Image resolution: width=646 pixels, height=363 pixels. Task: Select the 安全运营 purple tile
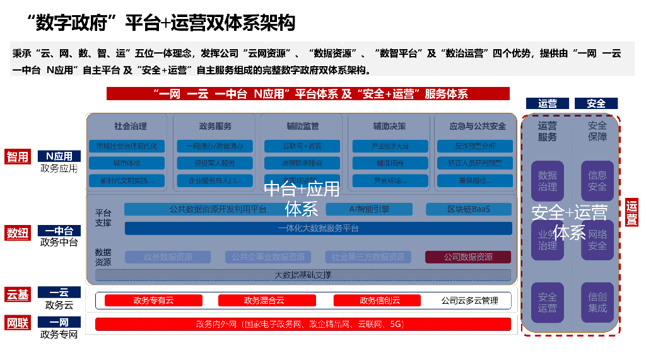(547, 302)
